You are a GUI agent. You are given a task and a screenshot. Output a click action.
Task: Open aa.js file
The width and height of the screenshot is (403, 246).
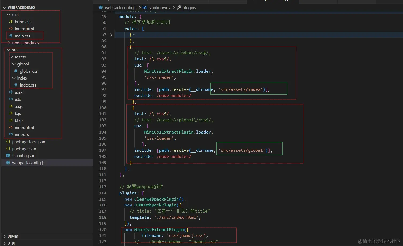point(18,106)
